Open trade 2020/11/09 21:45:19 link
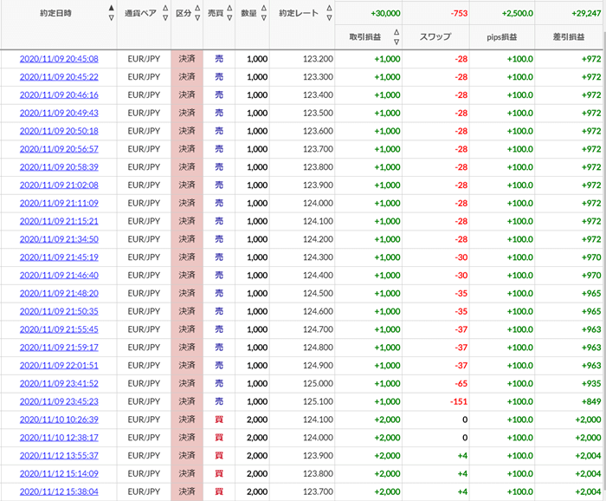Viewport: 606px width, 501px height. click(59, 257)
